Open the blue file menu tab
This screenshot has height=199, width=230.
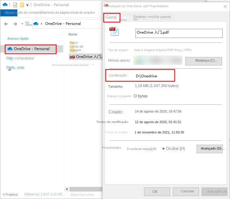[9, 13]
